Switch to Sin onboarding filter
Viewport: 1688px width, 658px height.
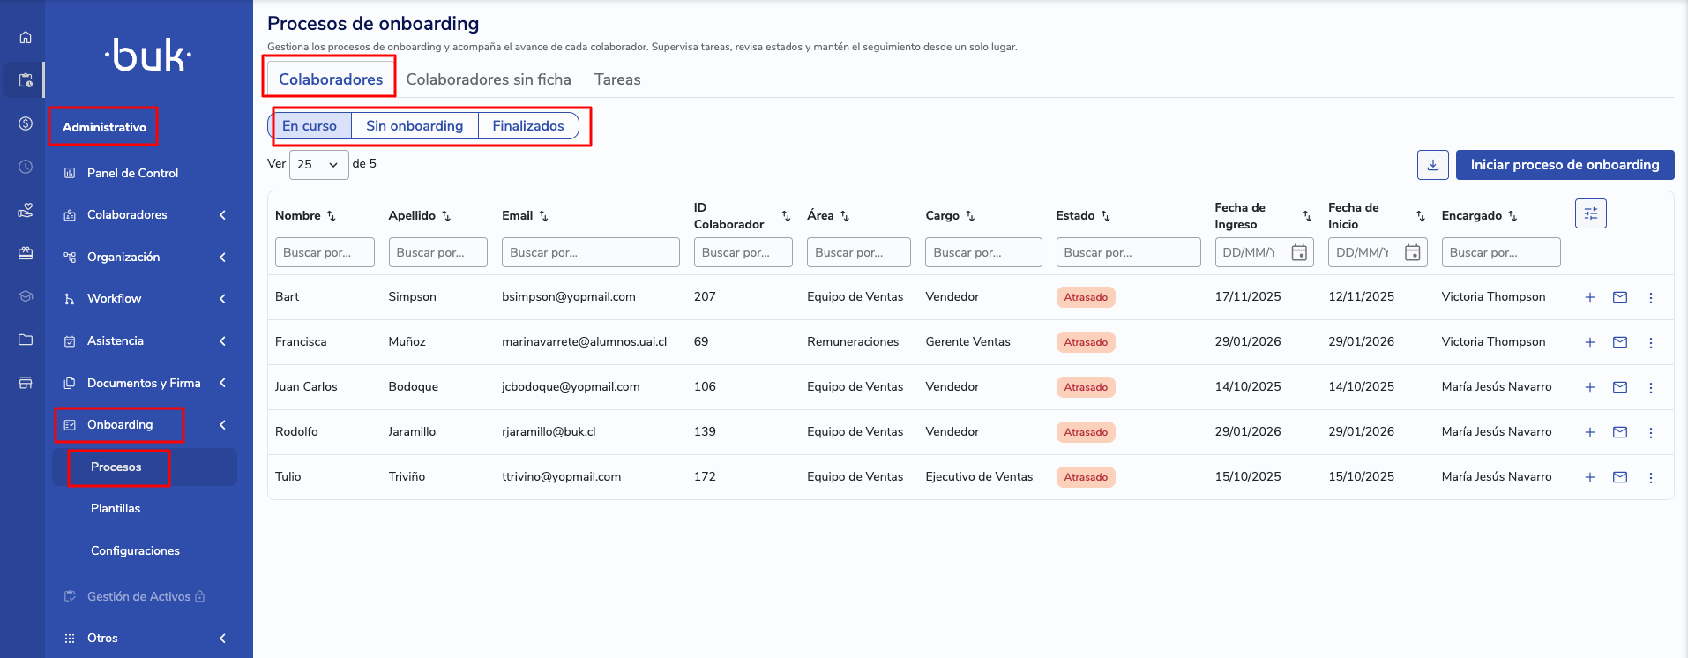(x=415, y=126)
